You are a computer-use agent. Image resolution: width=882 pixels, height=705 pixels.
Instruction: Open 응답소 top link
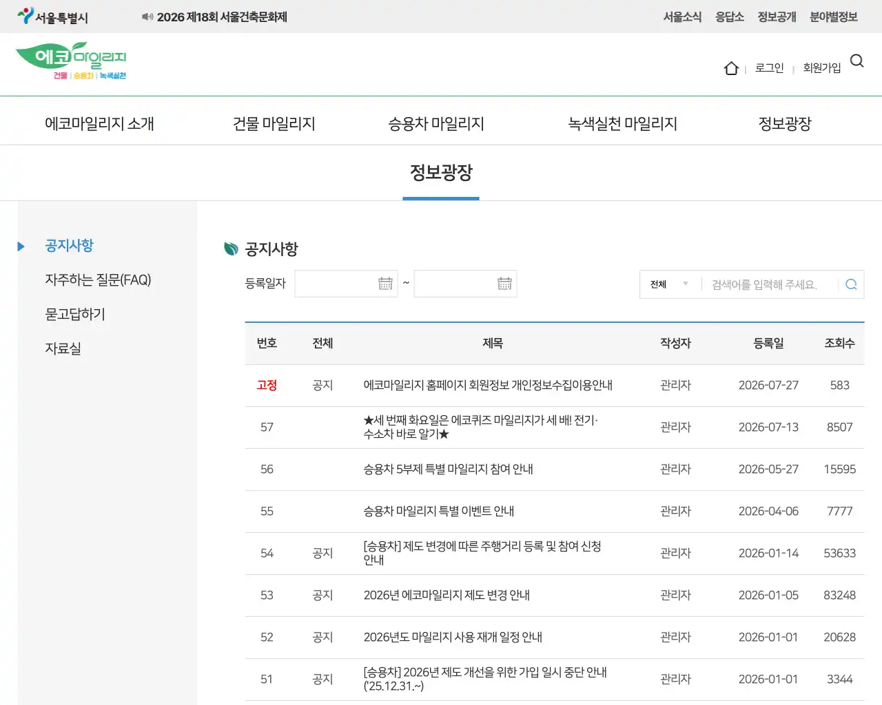(730, 17)
